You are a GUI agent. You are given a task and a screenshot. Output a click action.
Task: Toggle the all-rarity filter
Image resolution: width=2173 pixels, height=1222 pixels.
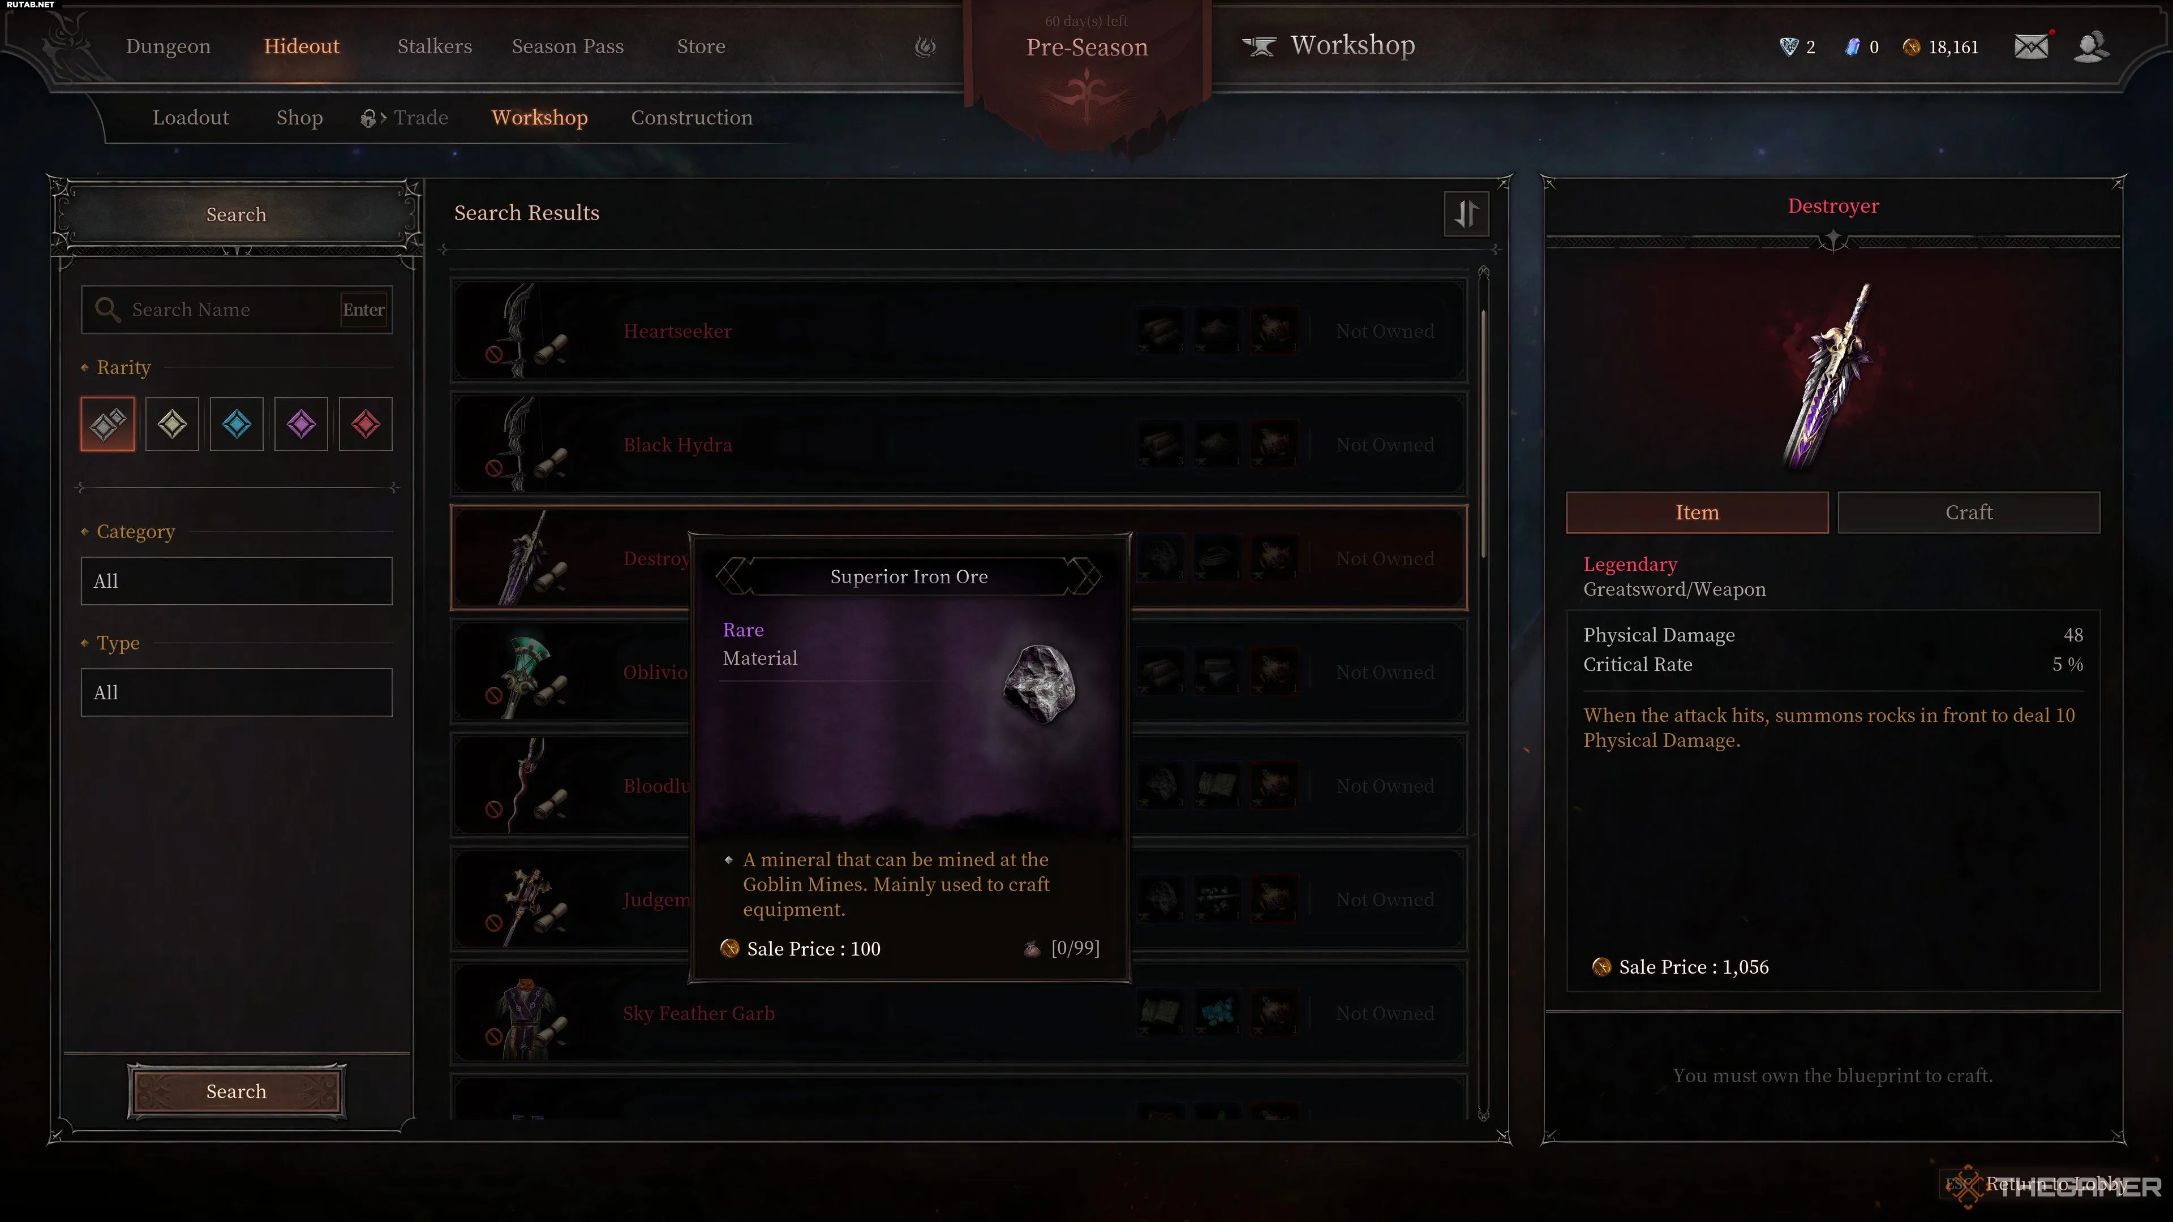(x=108, y=424)
